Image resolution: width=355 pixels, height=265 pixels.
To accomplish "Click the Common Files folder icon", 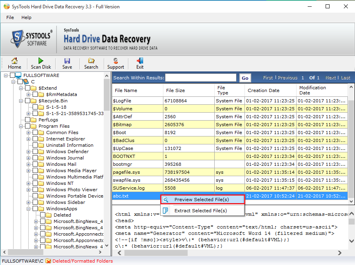I will [41, 132].
